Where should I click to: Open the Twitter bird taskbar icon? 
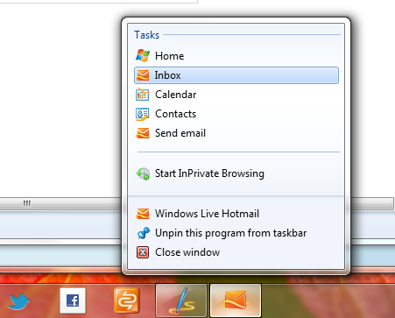point(18,301)
